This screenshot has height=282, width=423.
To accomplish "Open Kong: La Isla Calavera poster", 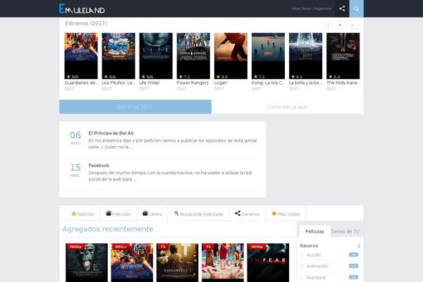I will (268, 56).
